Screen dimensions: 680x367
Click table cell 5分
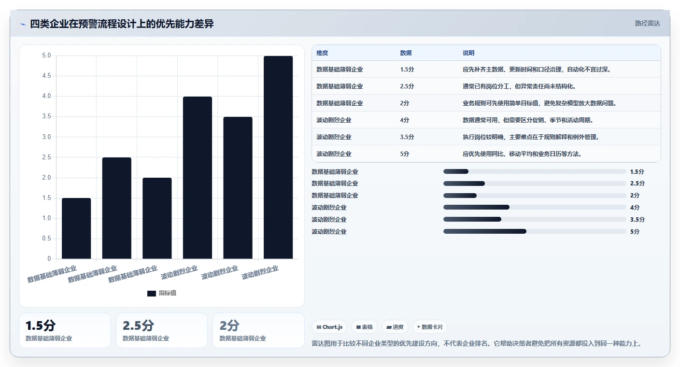point(405,154)
